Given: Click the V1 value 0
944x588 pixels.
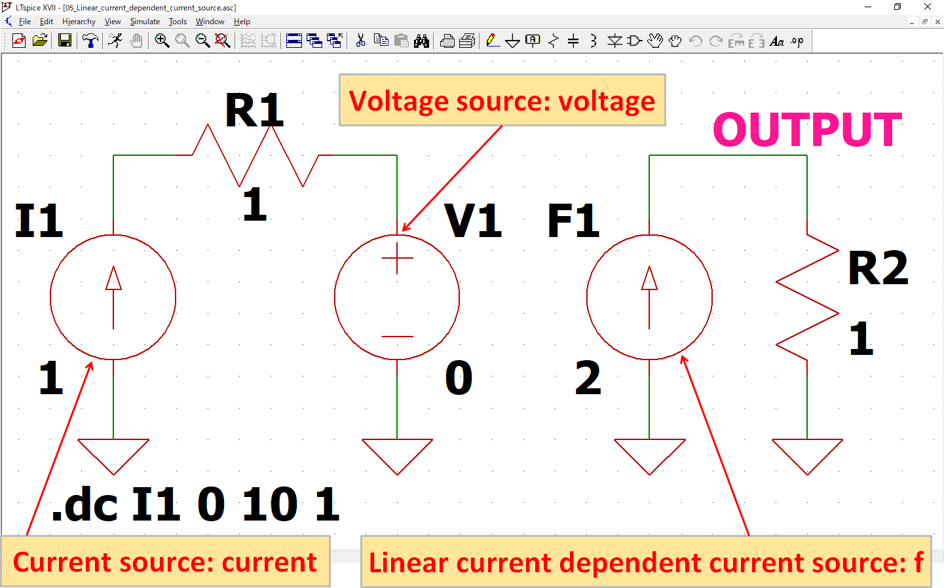Looking at the screenshot, I should 459,378.
